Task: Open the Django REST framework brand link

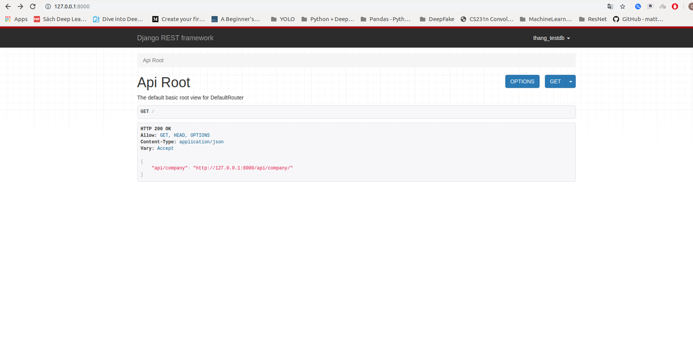Action: coord(175,38)
